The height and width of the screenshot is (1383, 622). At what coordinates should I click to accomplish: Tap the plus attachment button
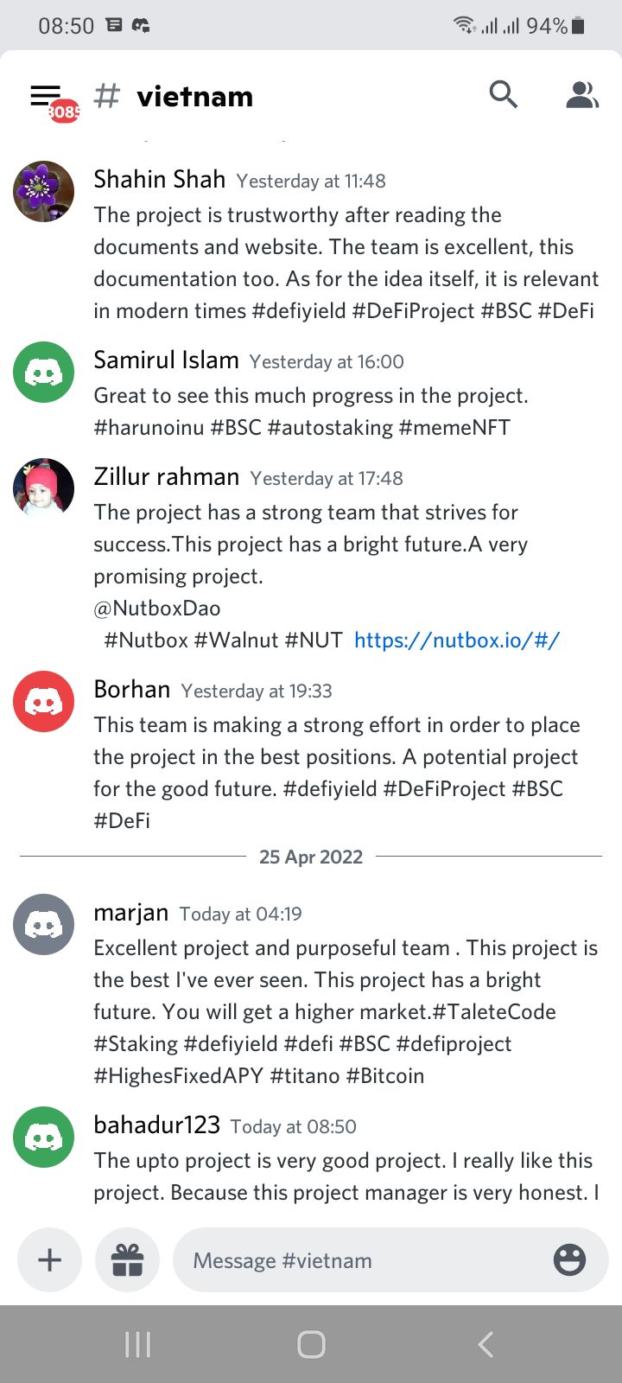[x=50, y=1259]
